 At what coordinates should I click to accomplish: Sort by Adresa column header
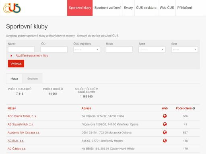pos(86,108)
